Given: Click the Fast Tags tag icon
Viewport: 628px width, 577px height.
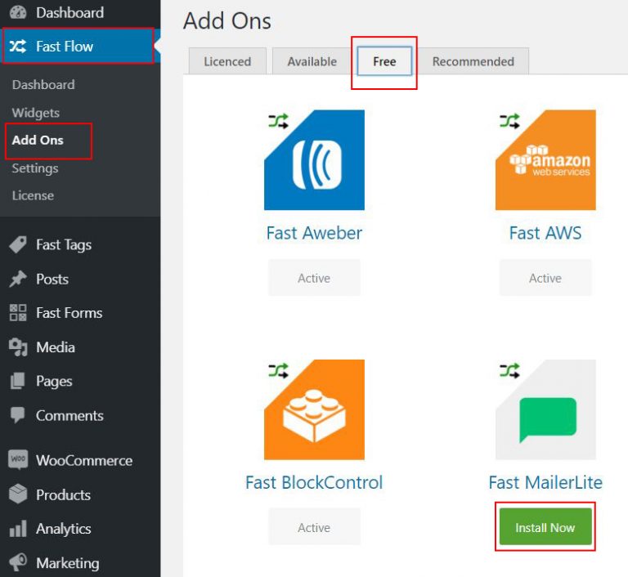Looking at the screenshot, I should coord(18,244).
